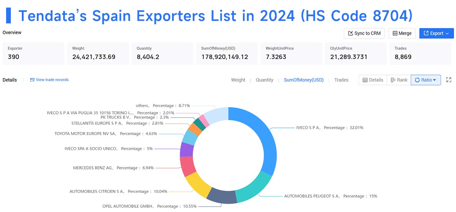Viewport: 456px width, 212px height.
Task: Click the Exporter count card showing 390
Action: click(x=33, y=54)
